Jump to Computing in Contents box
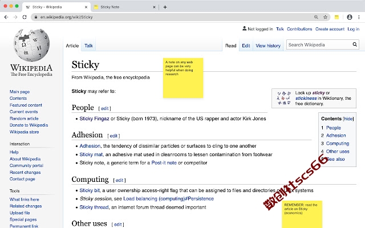Image resolution: width=365 pixels, height=228 pixels. 338,144
